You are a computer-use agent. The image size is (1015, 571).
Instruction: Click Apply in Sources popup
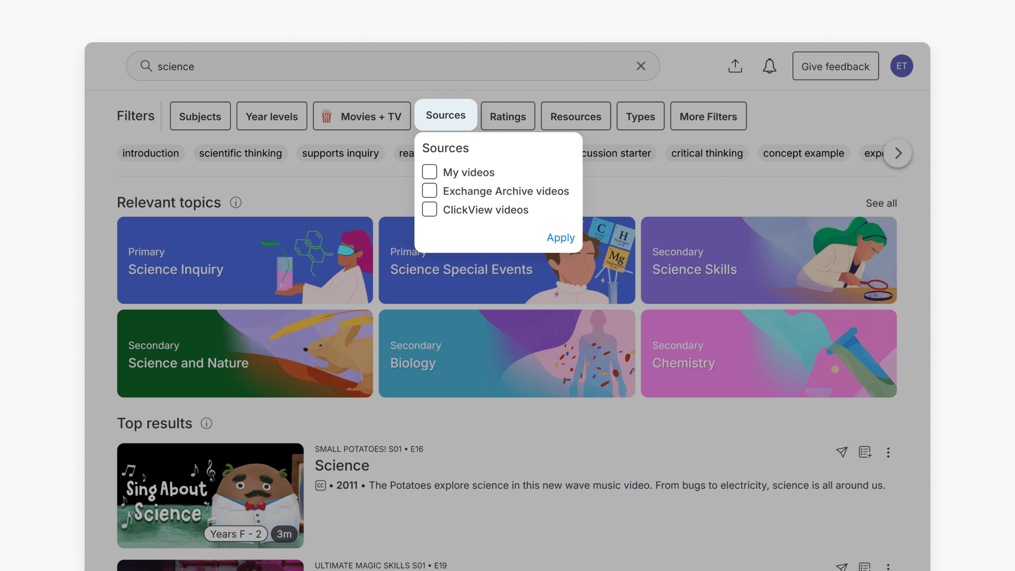click(560, 238)
